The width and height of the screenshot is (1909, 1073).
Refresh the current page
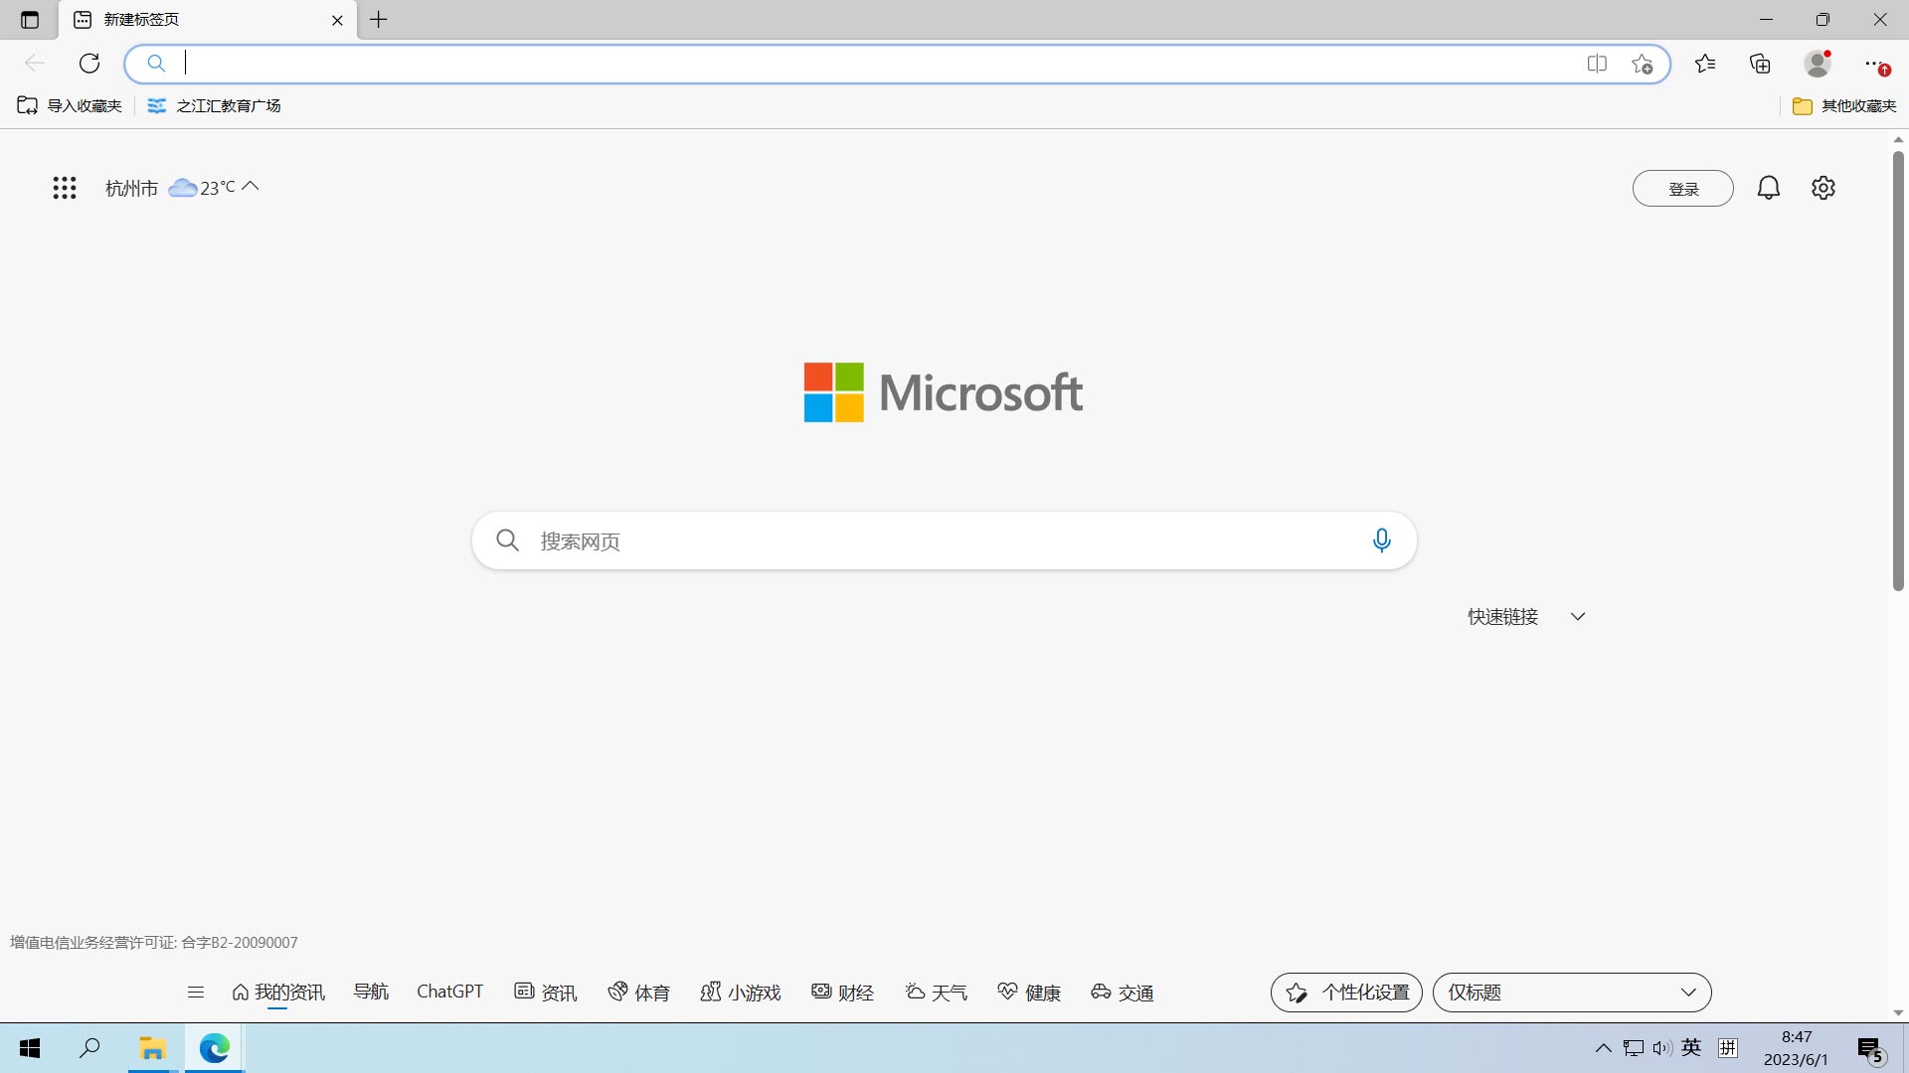89,64
